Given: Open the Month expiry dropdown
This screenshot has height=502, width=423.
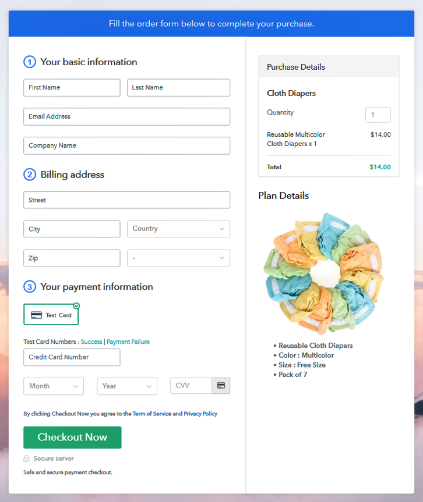Looking at the screenshot, I should tap(54, 386).
